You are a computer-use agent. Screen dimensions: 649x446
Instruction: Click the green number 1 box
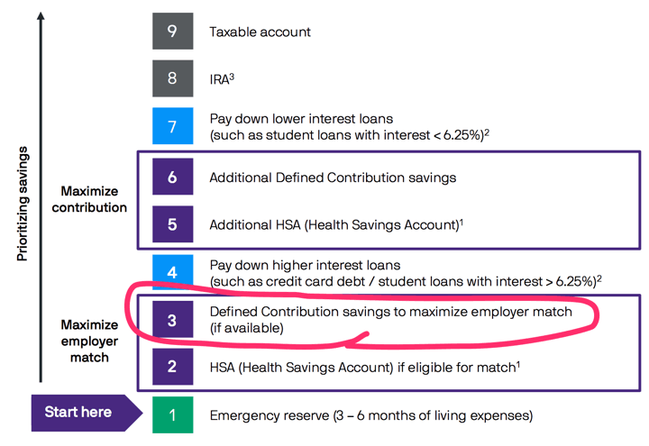click(172, 415)
